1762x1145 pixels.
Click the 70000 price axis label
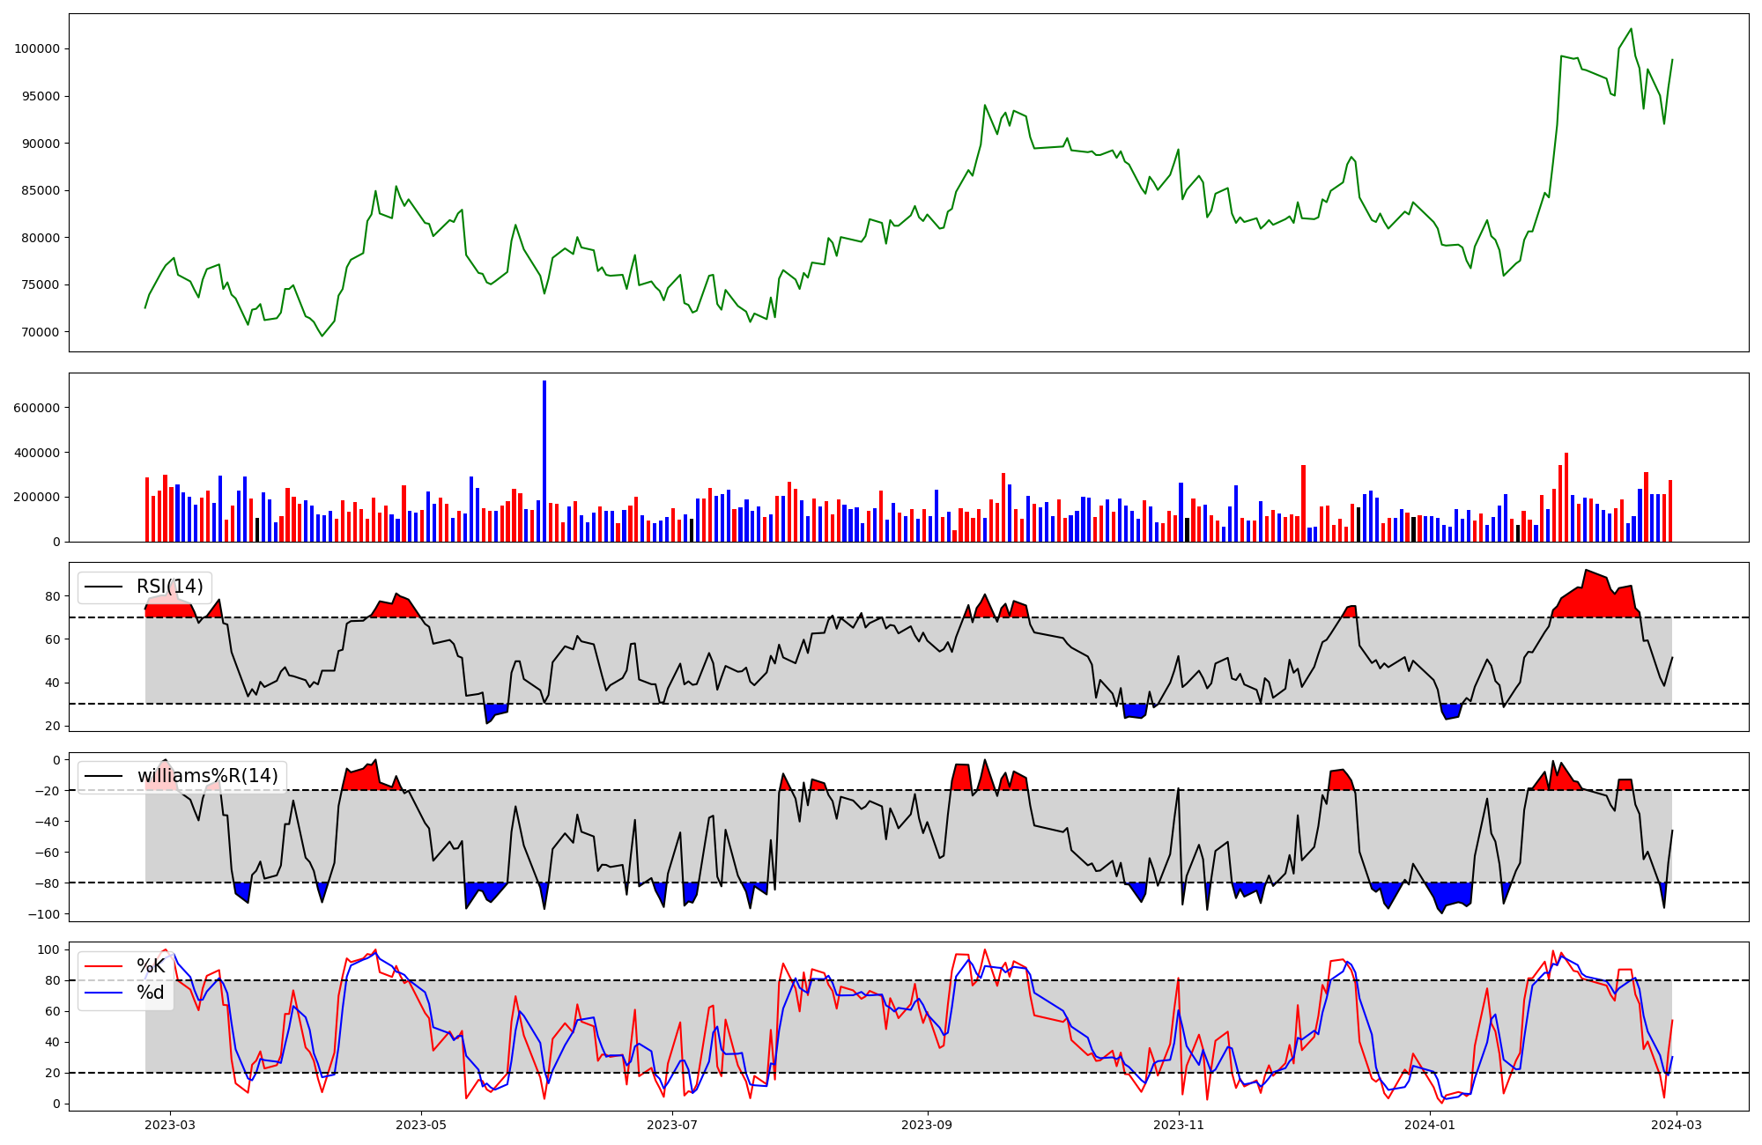pyautogui.click(x=41, y=333)
